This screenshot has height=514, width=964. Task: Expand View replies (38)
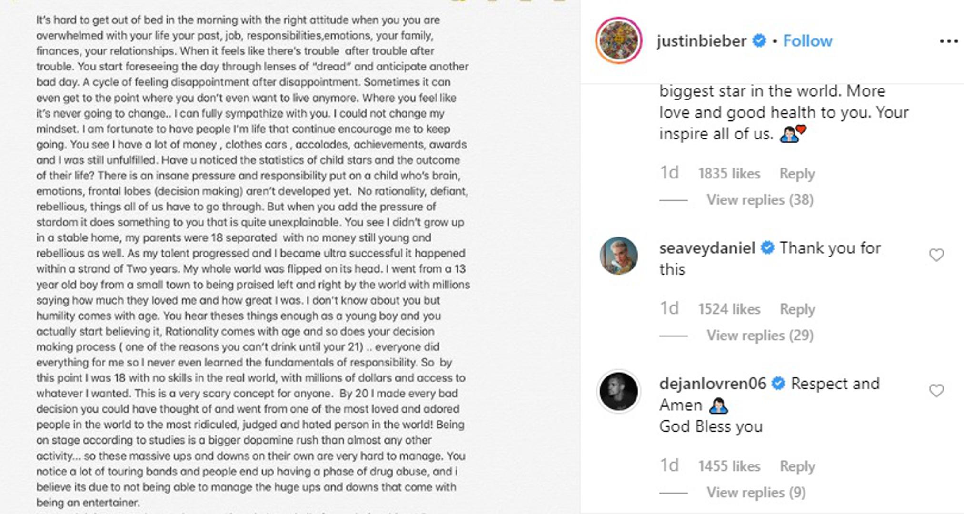point(760,200)
